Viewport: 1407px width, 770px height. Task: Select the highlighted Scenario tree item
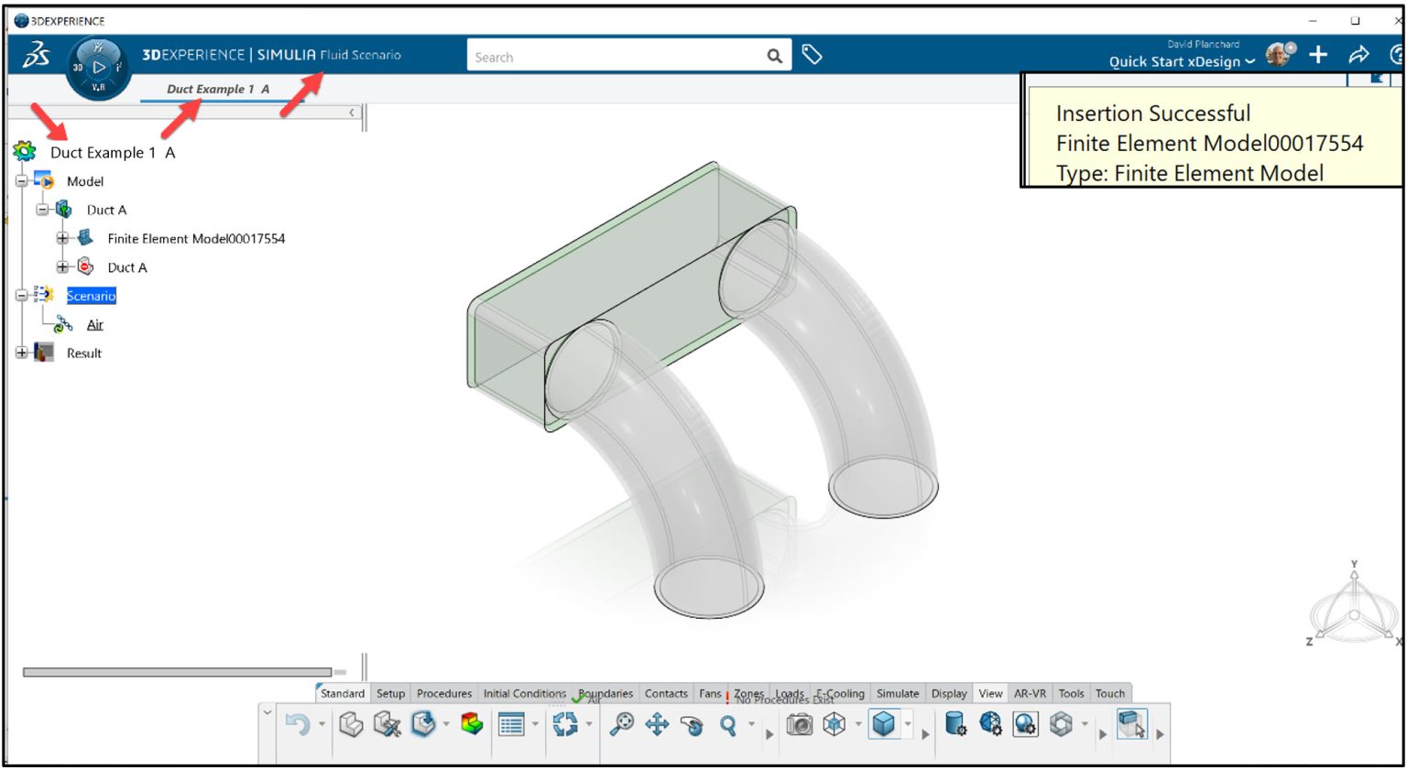point(91,295)
